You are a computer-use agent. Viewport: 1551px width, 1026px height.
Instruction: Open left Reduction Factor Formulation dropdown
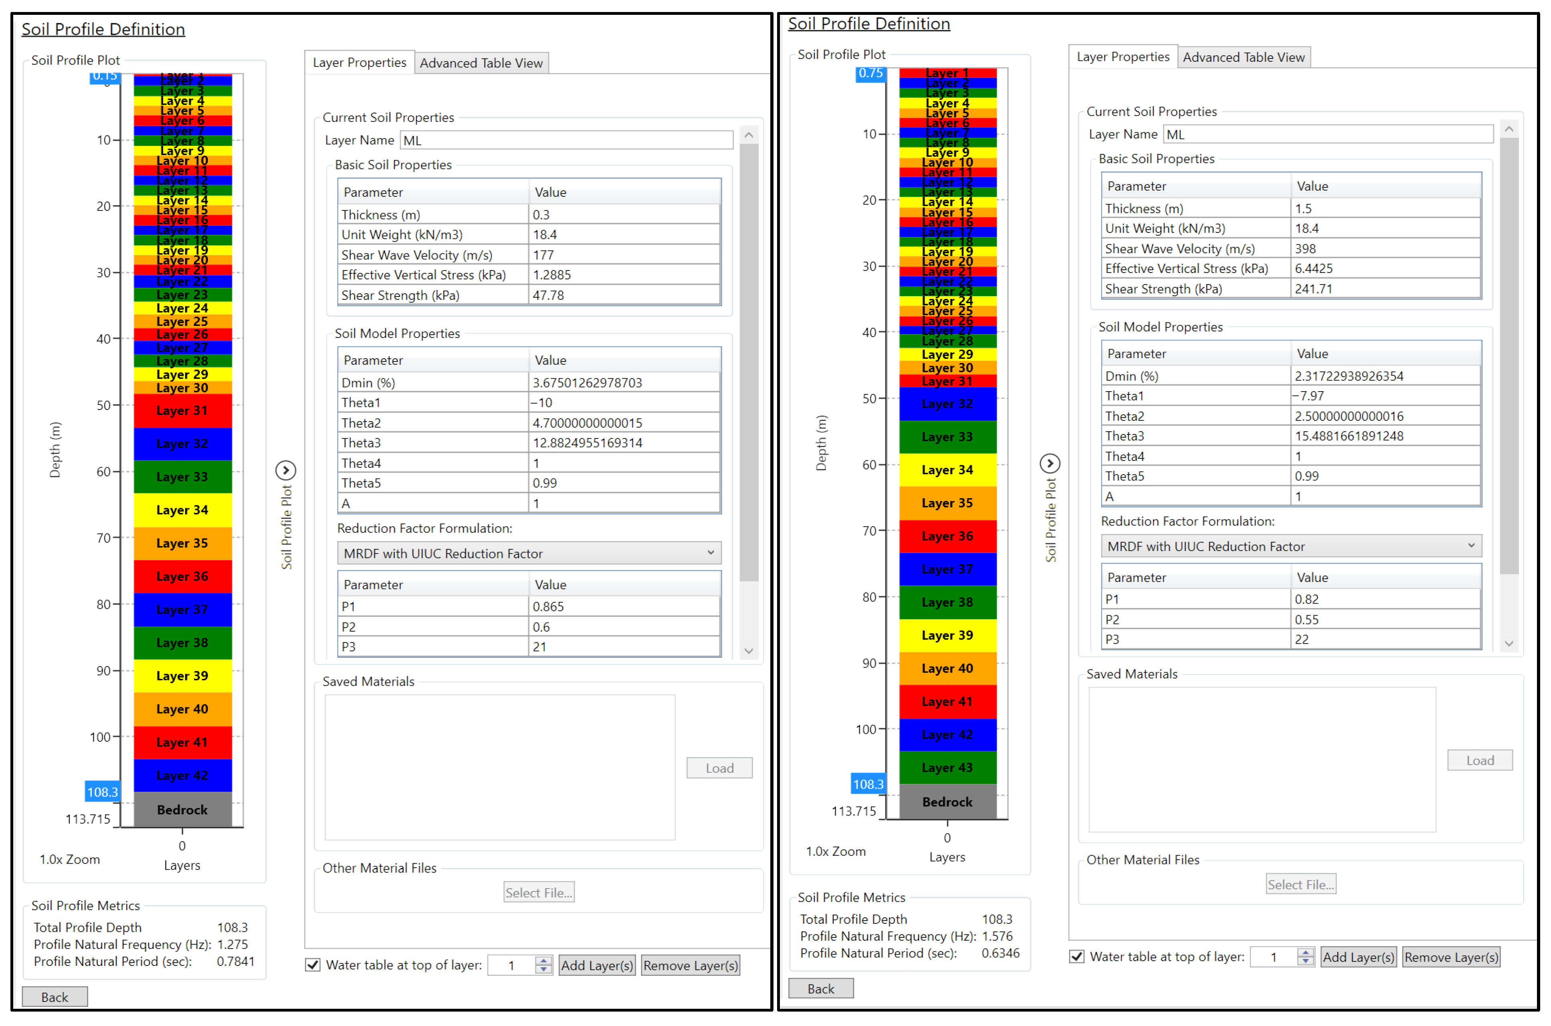(529, 553)
